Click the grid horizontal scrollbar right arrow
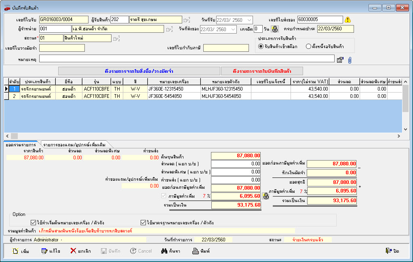 (399, 136)
